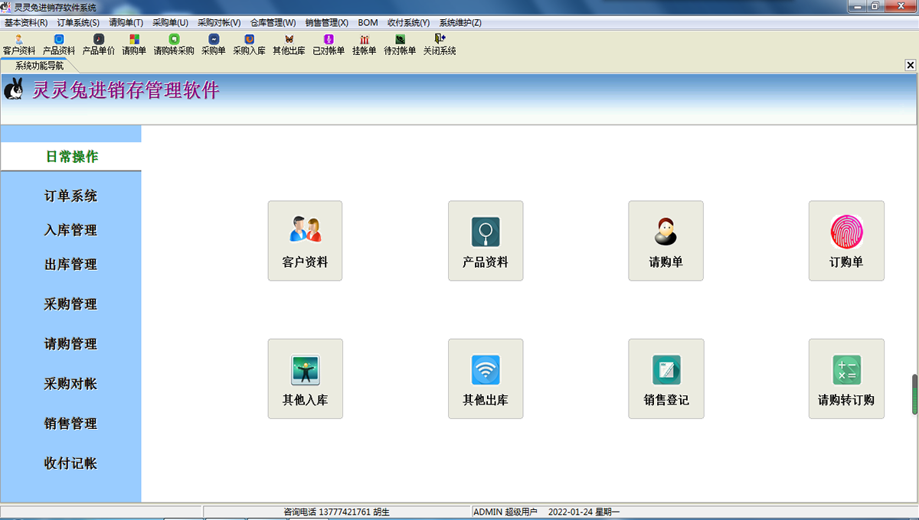Screen dimensions: 919x520
Task: Open 客户资料 toolbar icon
Action: coord(19,45)
